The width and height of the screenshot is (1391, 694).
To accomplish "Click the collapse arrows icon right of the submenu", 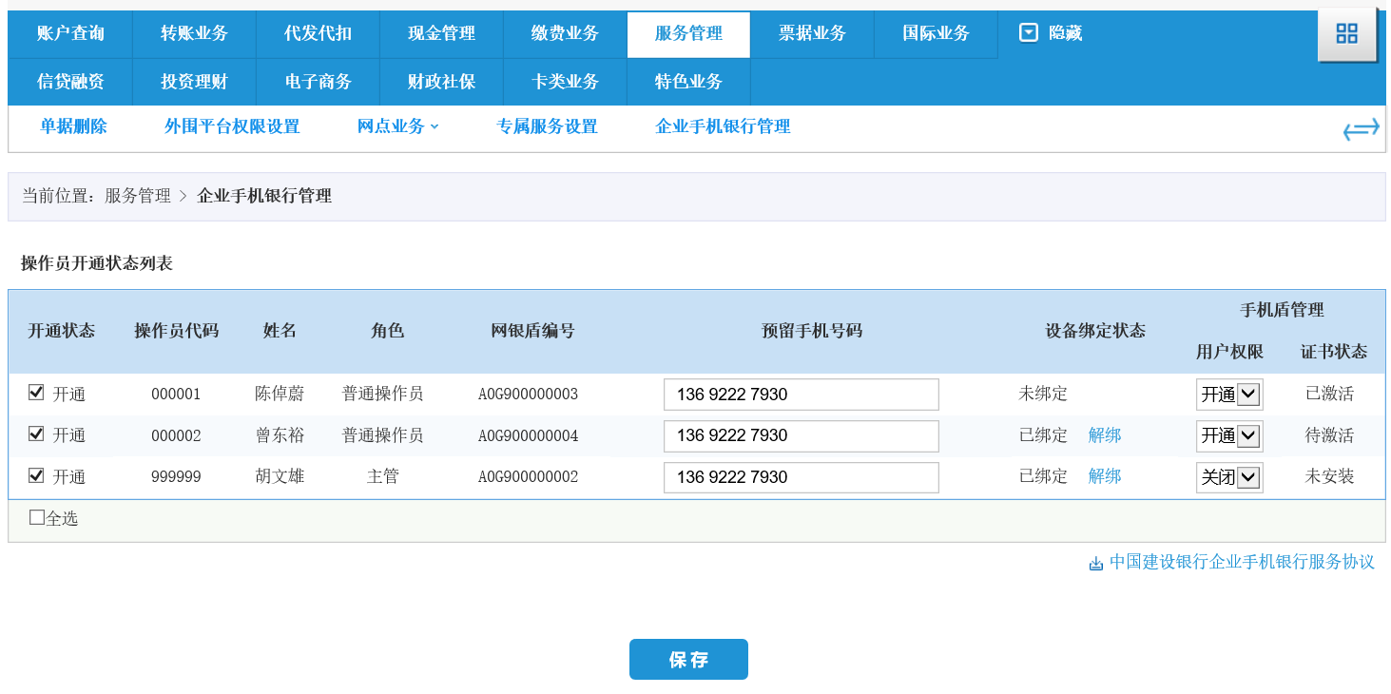I will (1360, 127).
